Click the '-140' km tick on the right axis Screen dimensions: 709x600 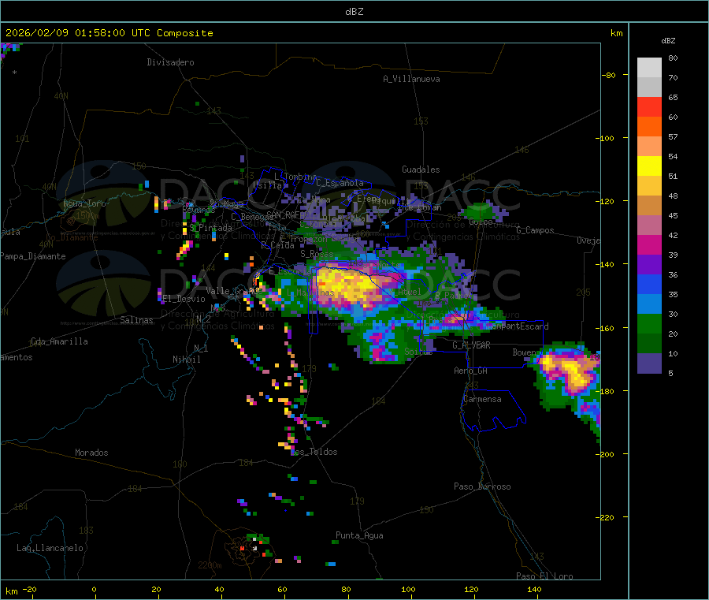click(604, 264)
